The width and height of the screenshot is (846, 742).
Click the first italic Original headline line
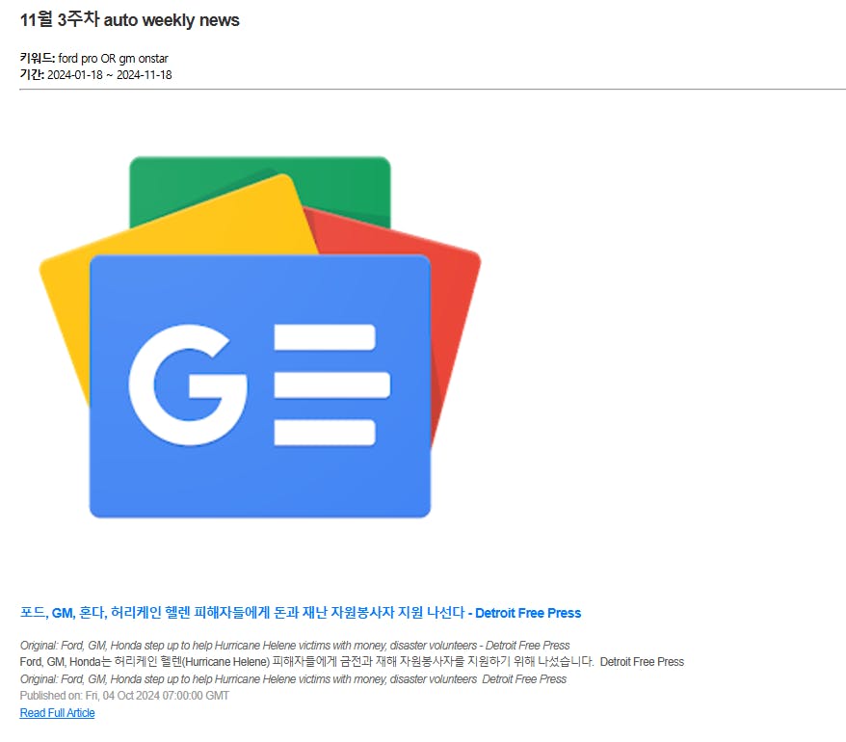point(295,645)
